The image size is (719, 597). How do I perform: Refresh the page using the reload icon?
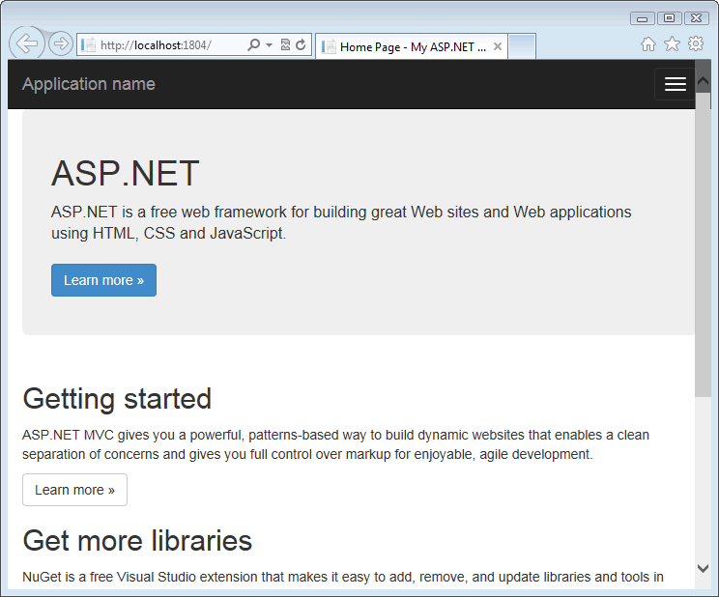click(301, 44)
